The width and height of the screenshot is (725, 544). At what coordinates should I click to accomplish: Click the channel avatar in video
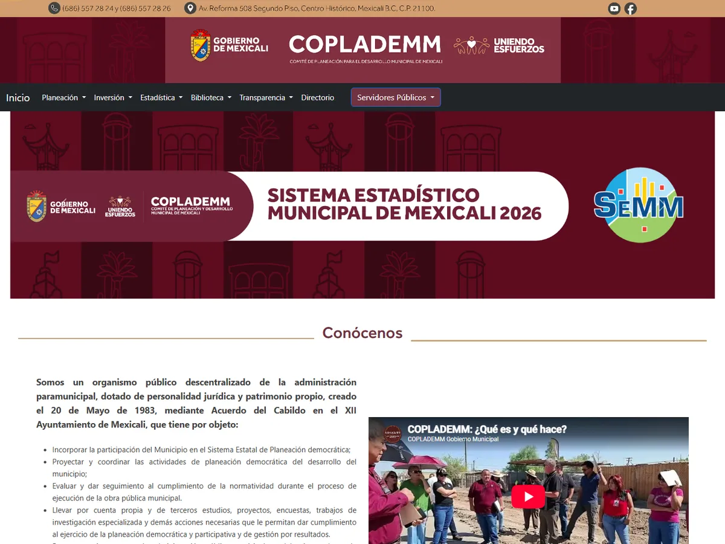(393, 434)
